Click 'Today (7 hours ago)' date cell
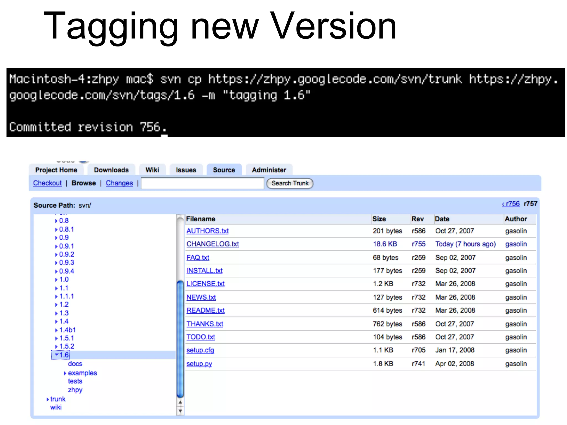Viewport: 567px width, 425px height. pyautogui.click(x=465, y=244)
